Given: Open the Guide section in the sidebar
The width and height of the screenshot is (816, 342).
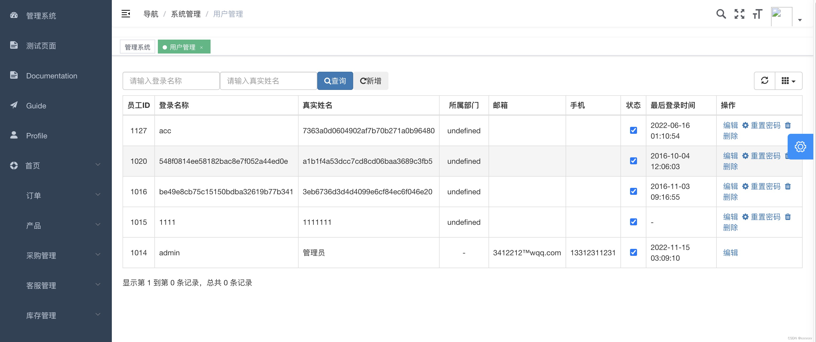Looking at the screenshot, I should (x=36, y=105).
